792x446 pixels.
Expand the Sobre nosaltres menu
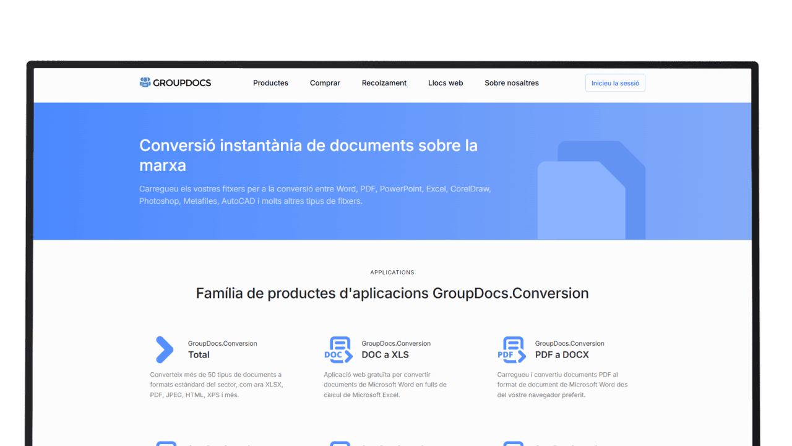click(x=512, y=83)
